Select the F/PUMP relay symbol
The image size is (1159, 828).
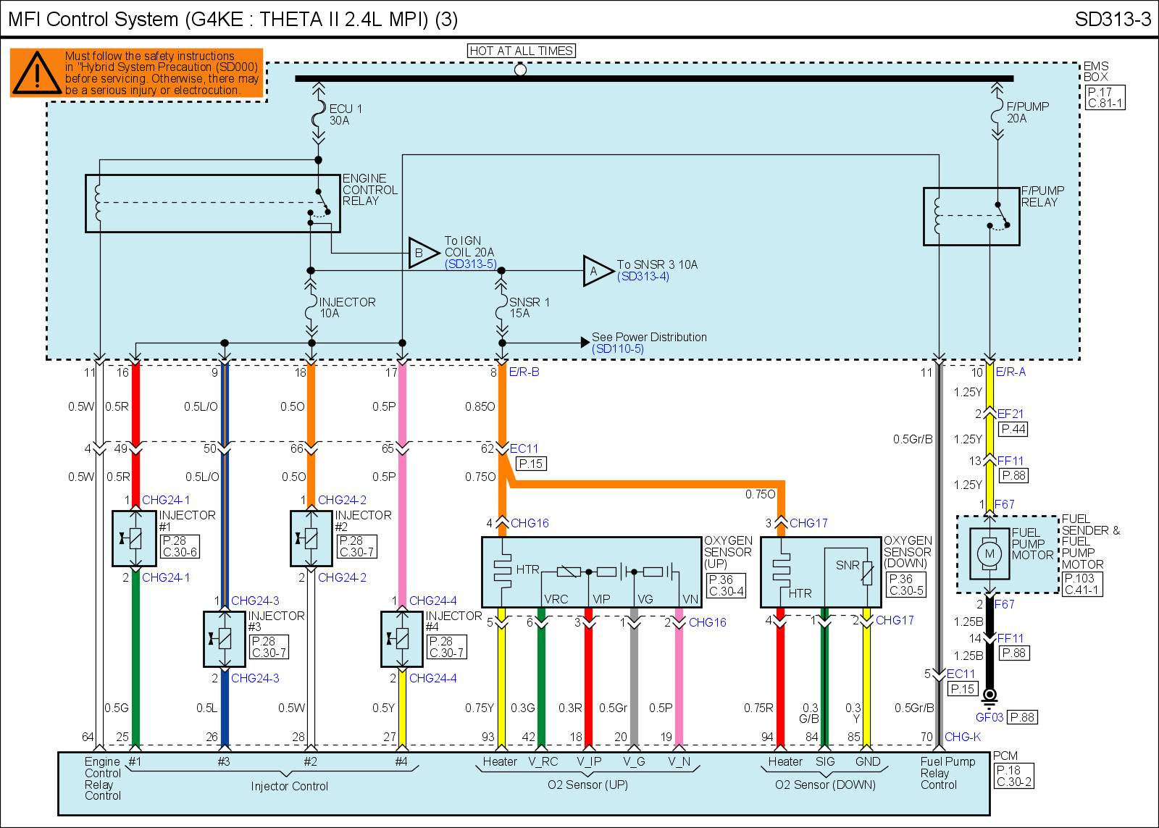coord(971,217)
